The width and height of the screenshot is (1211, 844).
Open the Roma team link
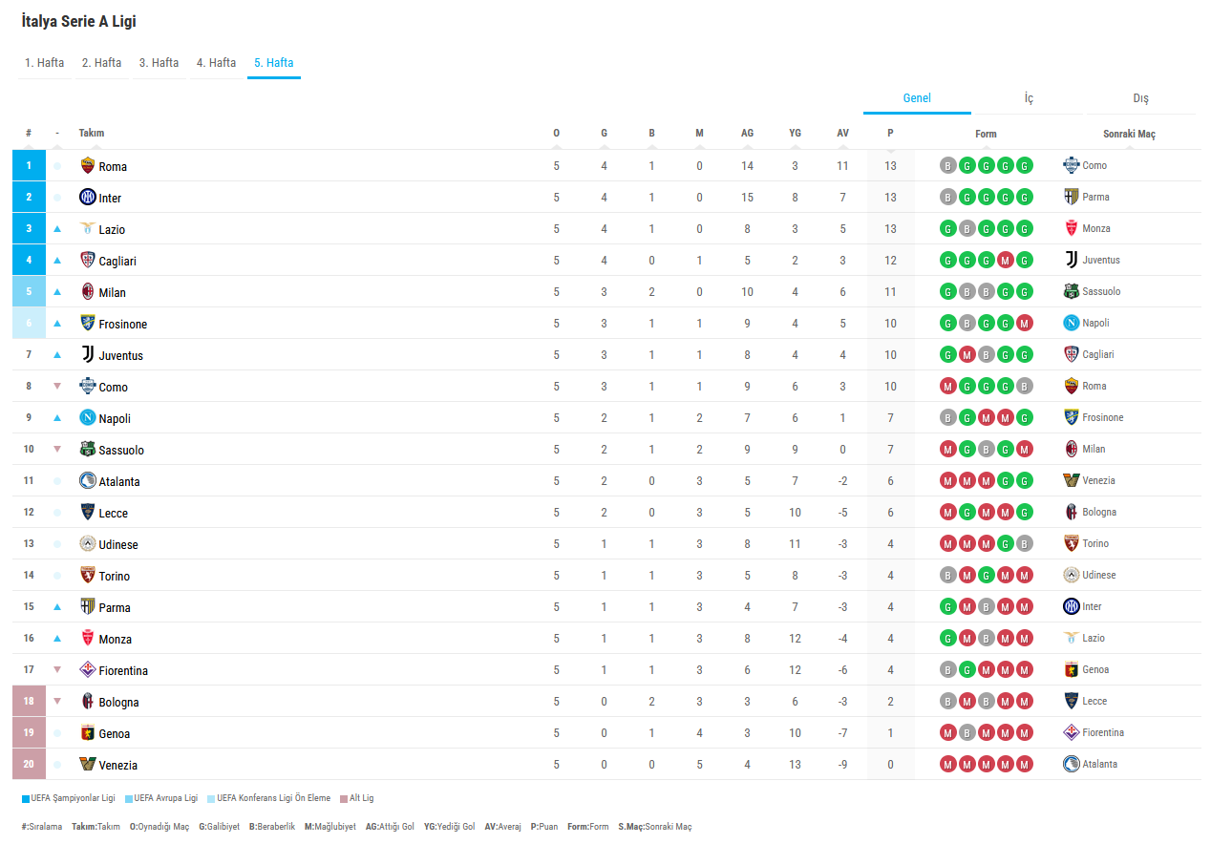[113, 166]
